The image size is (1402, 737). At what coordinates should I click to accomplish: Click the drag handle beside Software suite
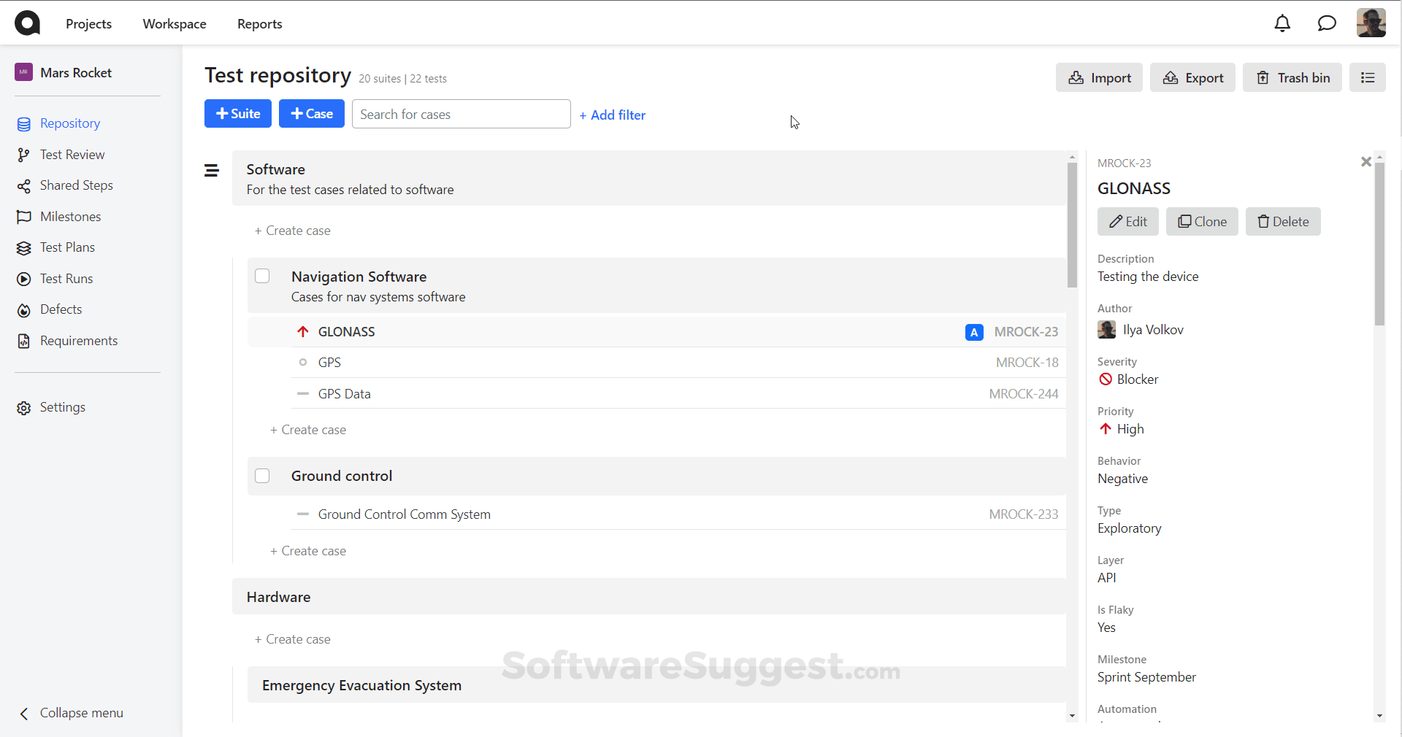[x=212, y=170]
